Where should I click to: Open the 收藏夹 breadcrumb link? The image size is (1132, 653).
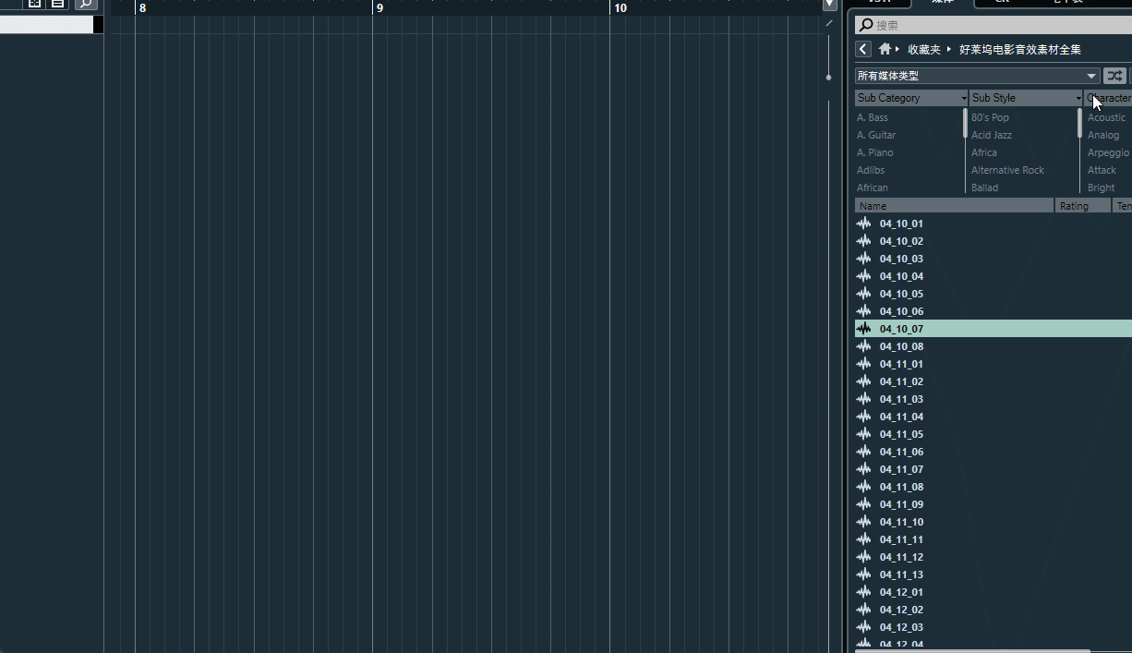point(922,49)
